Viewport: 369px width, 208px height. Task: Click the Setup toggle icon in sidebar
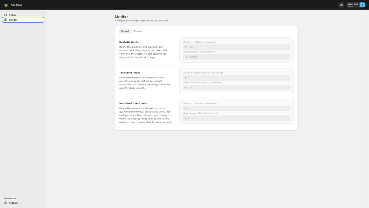pos(6,15)
